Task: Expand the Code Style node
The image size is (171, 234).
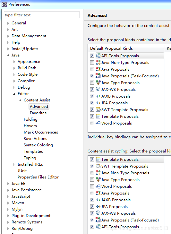Action: (14, 74)
